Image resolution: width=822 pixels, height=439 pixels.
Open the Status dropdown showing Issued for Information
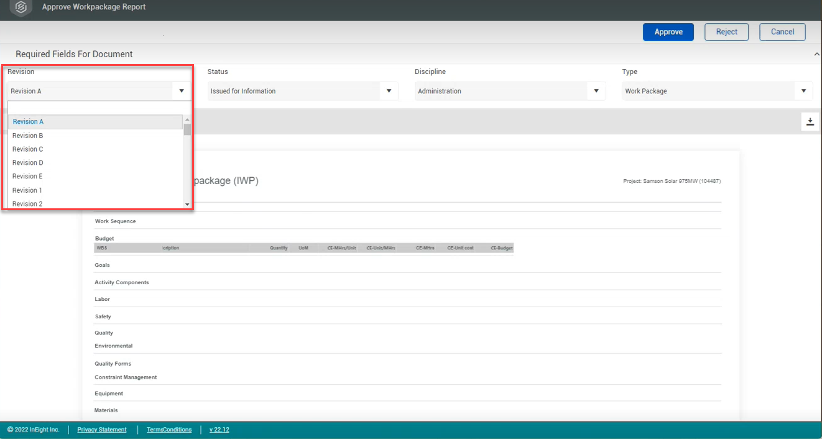[x=303, y=91]
